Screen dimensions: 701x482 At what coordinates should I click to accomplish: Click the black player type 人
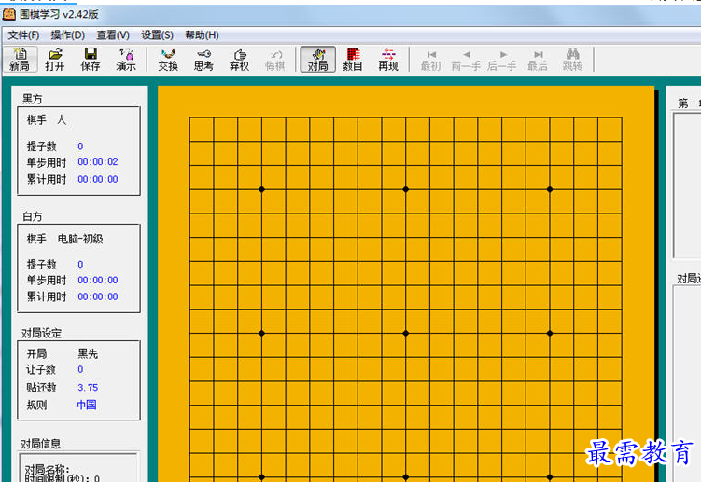click(62, 119)
